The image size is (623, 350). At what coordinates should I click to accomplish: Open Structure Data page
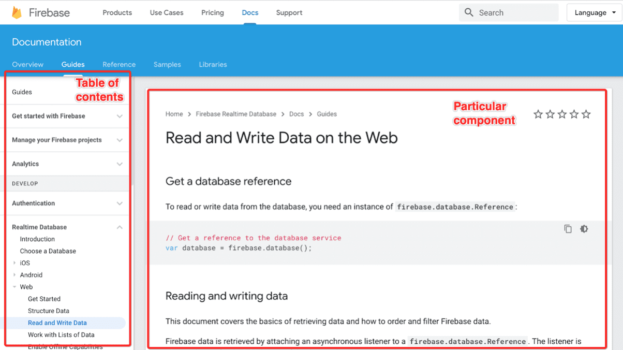coord(48,311)
